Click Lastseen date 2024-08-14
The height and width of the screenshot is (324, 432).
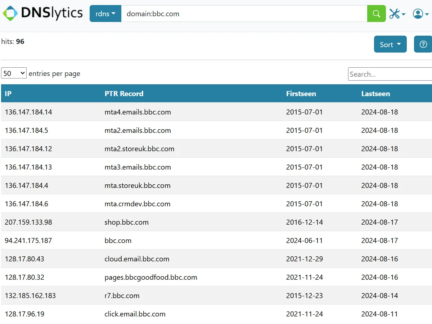[x=380, y=296]
